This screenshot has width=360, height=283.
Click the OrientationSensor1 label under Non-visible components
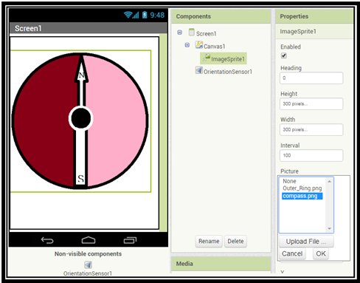[x=88, y=273]
